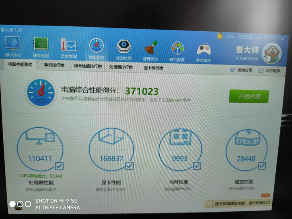This screenshot has width=292, height=219.
Task: Click the 处理器性能 label
Action: 41,182
